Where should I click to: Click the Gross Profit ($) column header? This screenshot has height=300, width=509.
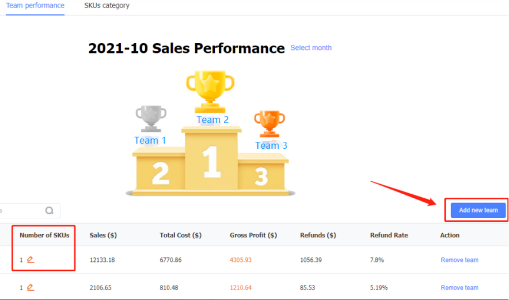pyautogui.click(x=253, y=235)
